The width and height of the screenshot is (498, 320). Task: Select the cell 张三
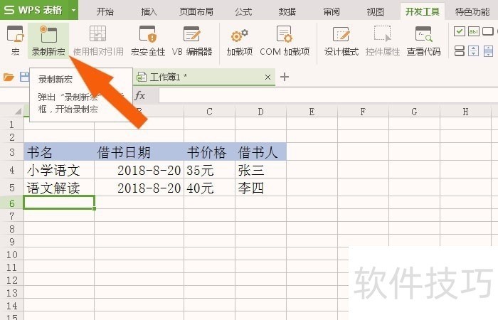click(261, 170)
